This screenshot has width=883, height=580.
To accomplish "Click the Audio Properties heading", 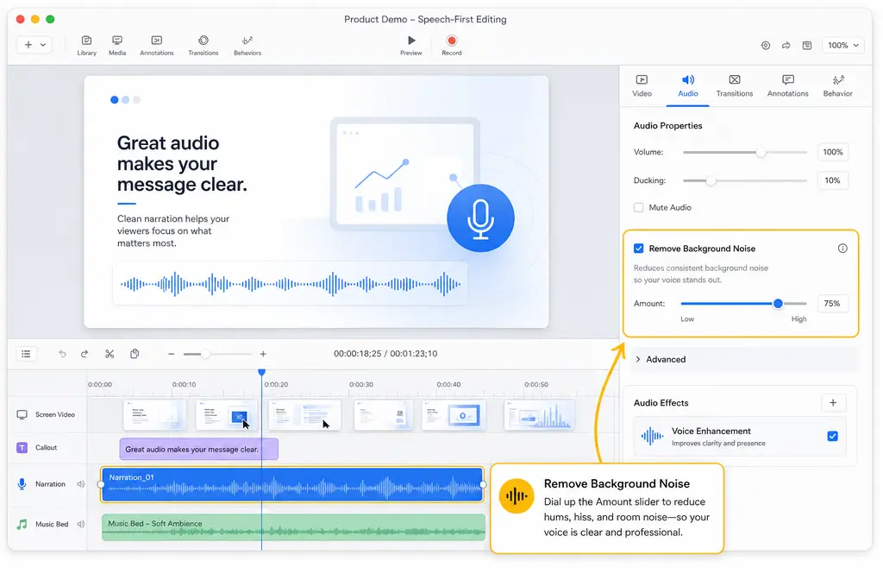I will pos(668,126).
